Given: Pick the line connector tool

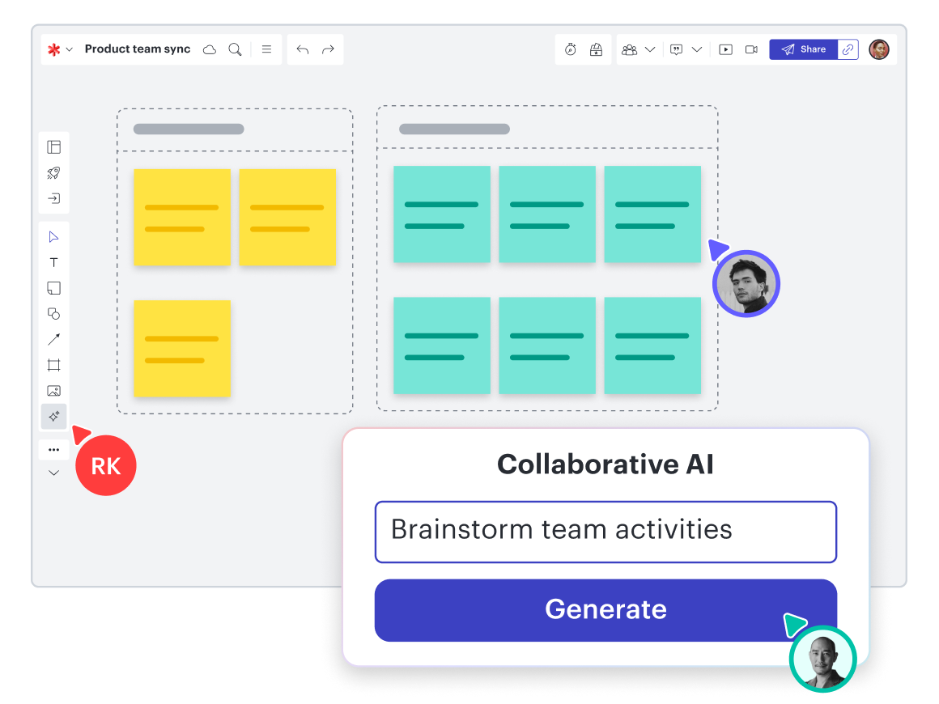Looking at the screenshot, I should pos(53,339).
